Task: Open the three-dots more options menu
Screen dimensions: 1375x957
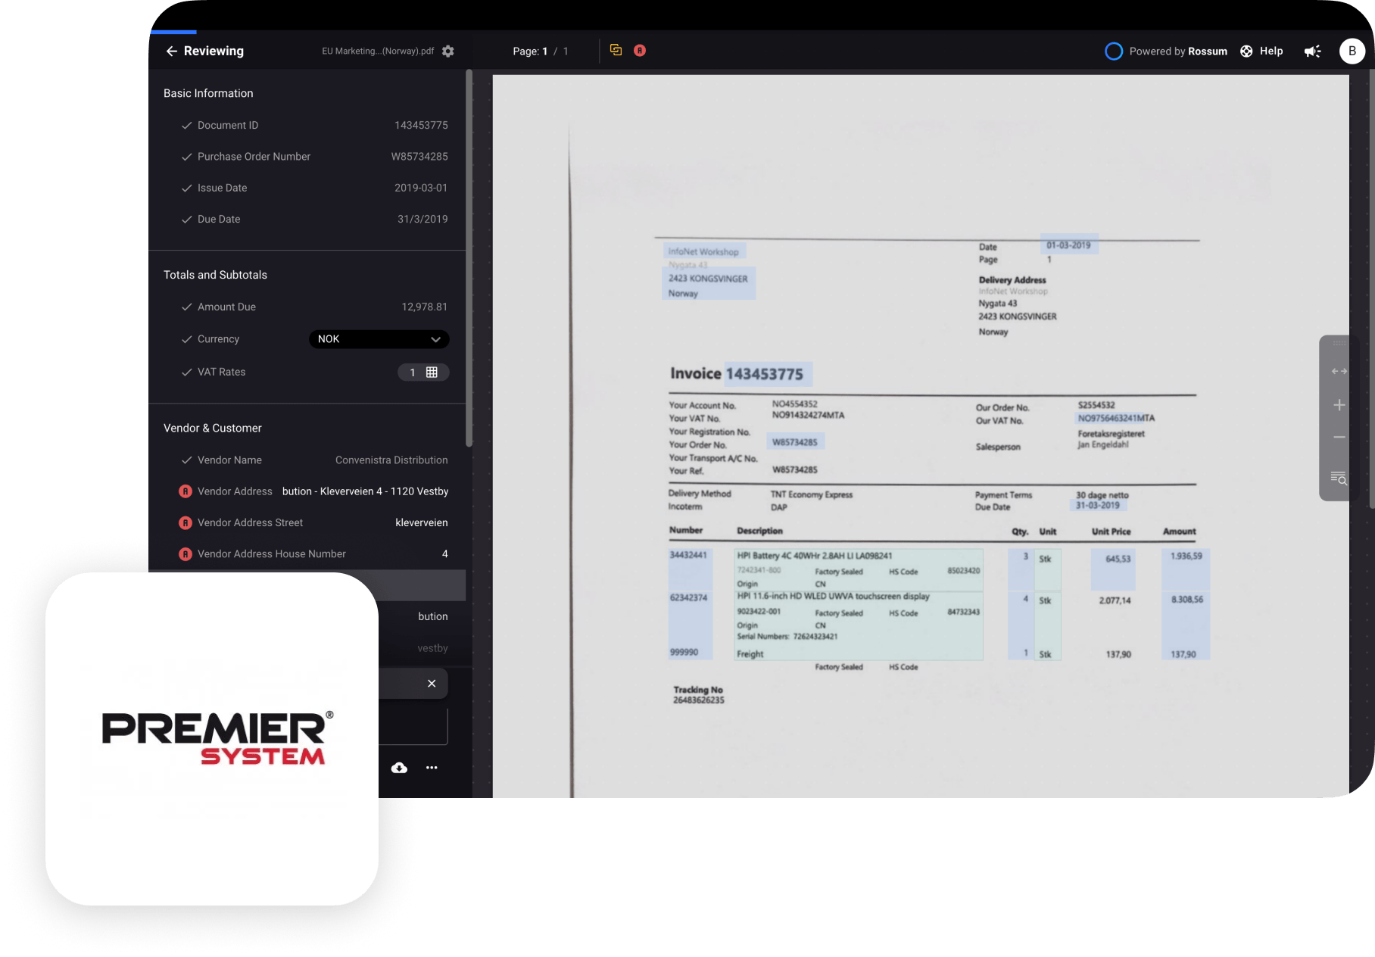Action: coord(432,768)
